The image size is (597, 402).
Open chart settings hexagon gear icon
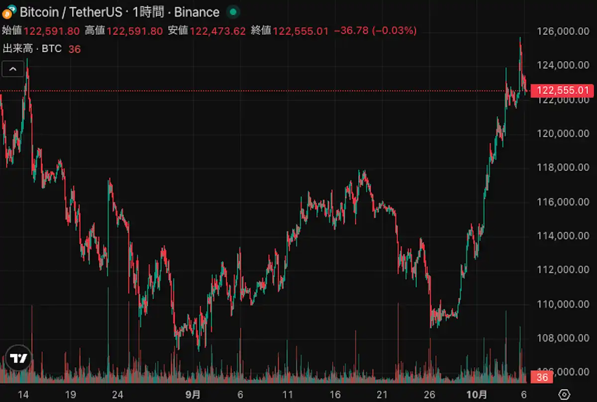(x=564, y=395)
